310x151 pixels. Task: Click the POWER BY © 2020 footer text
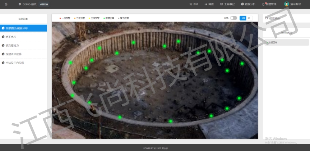[x=156, y=148]
